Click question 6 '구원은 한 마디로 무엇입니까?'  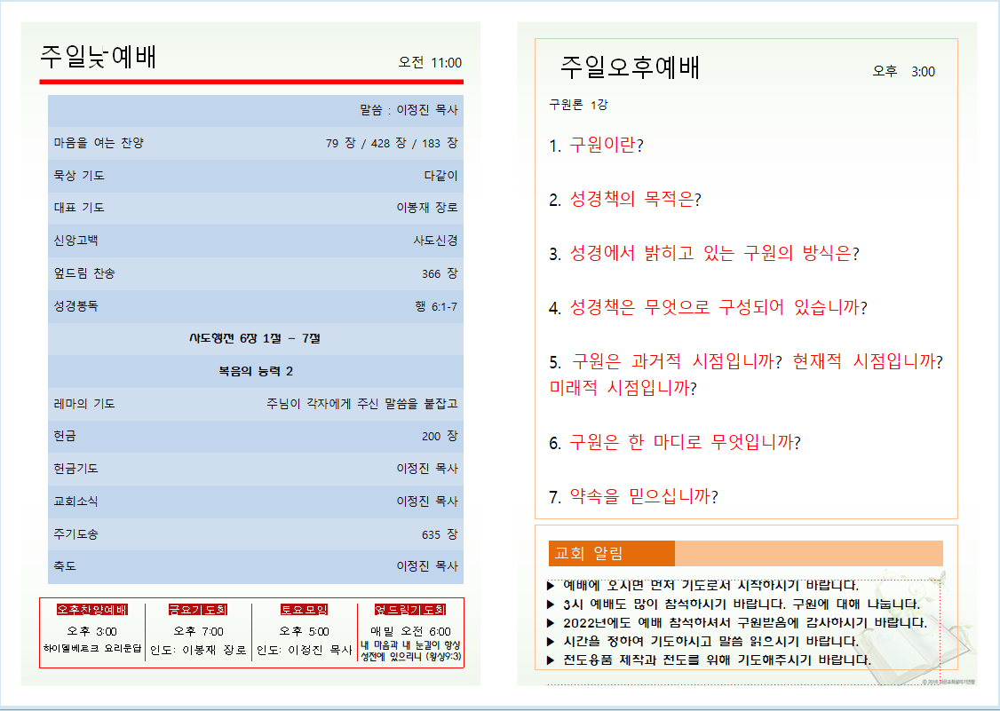[685, 442]
